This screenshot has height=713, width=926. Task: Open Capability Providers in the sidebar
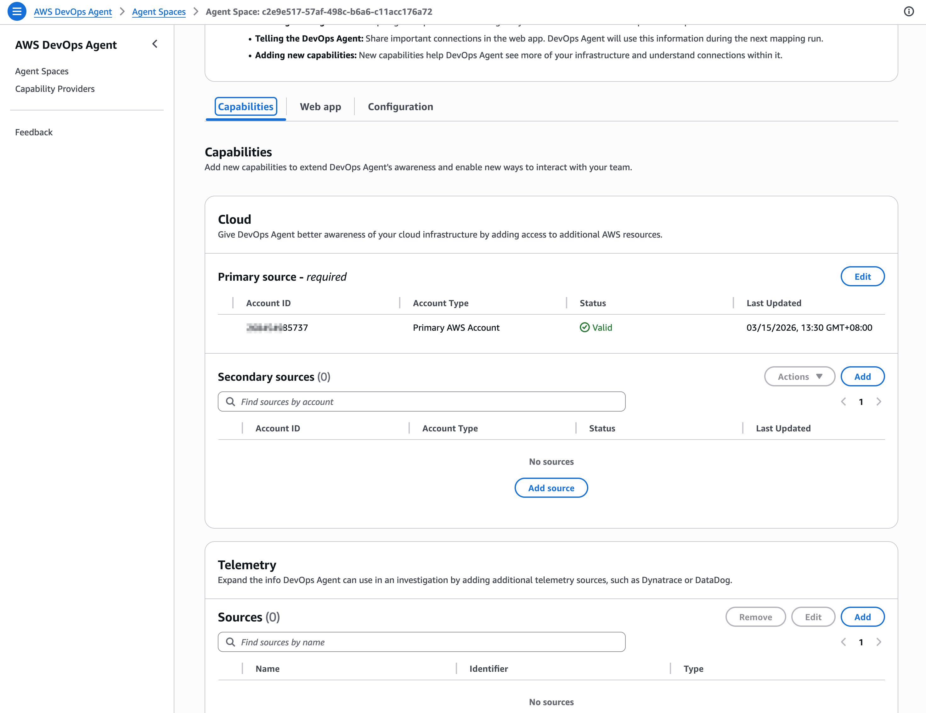(55, 89)
